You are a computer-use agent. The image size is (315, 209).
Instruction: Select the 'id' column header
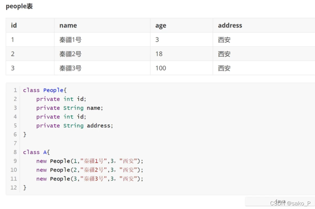(x=14, y=25)
